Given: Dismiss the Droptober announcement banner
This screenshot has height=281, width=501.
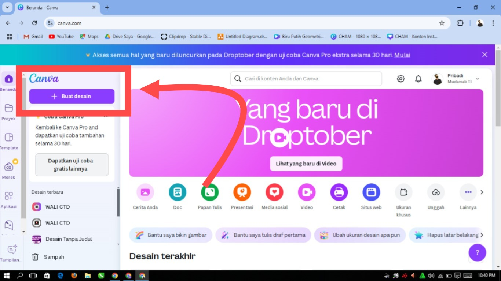Looking at the screenshot, I should pyautogui.click(x=485, y=55).
